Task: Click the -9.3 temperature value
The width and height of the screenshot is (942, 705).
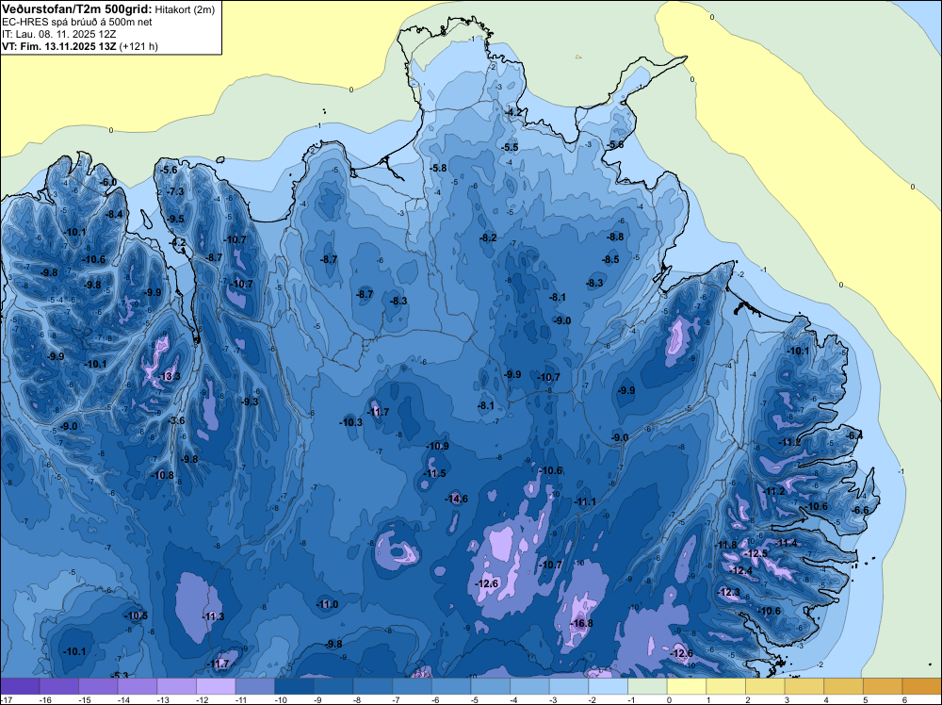Action: click(x=250, y=402)
